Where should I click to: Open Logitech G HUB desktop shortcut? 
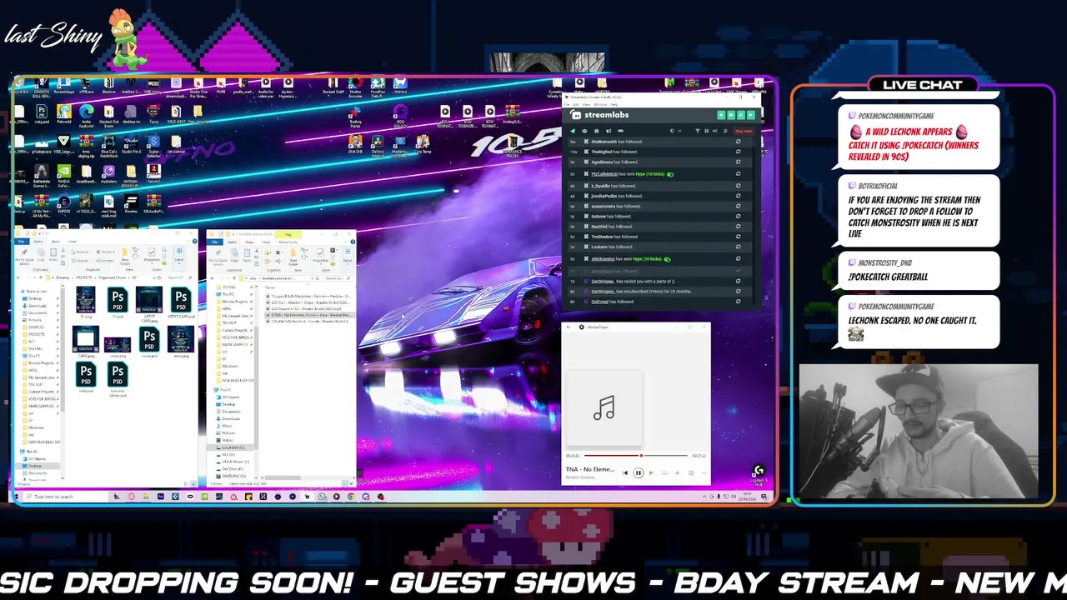click(758, 475)
